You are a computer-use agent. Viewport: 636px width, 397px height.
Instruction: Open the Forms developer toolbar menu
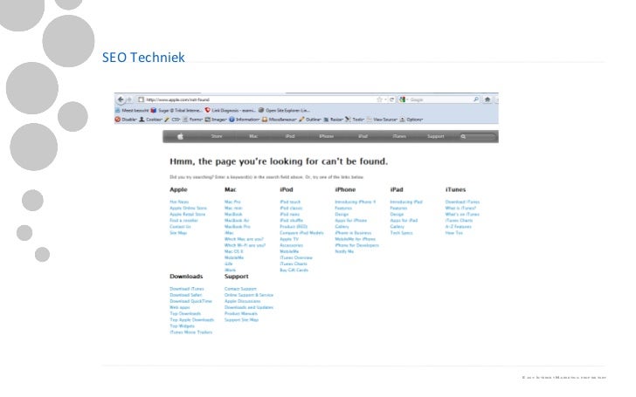tap(193, 120)
